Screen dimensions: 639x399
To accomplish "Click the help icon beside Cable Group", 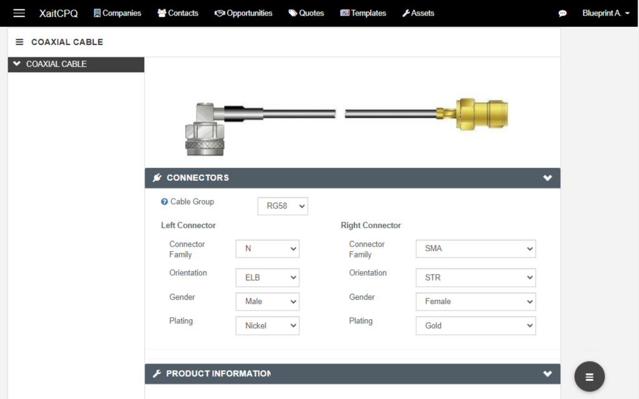I will 163,201.
